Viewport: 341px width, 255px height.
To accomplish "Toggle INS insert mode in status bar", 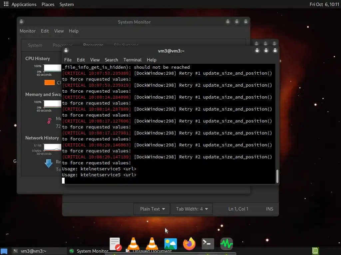I will click(x=269, y=209).
